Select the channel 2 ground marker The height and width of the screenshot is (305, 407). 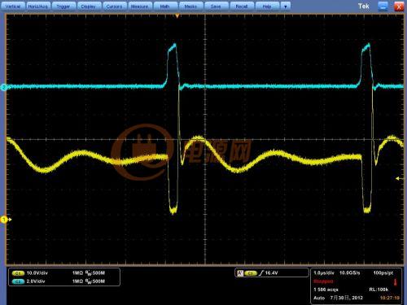(x=5, y=87)
